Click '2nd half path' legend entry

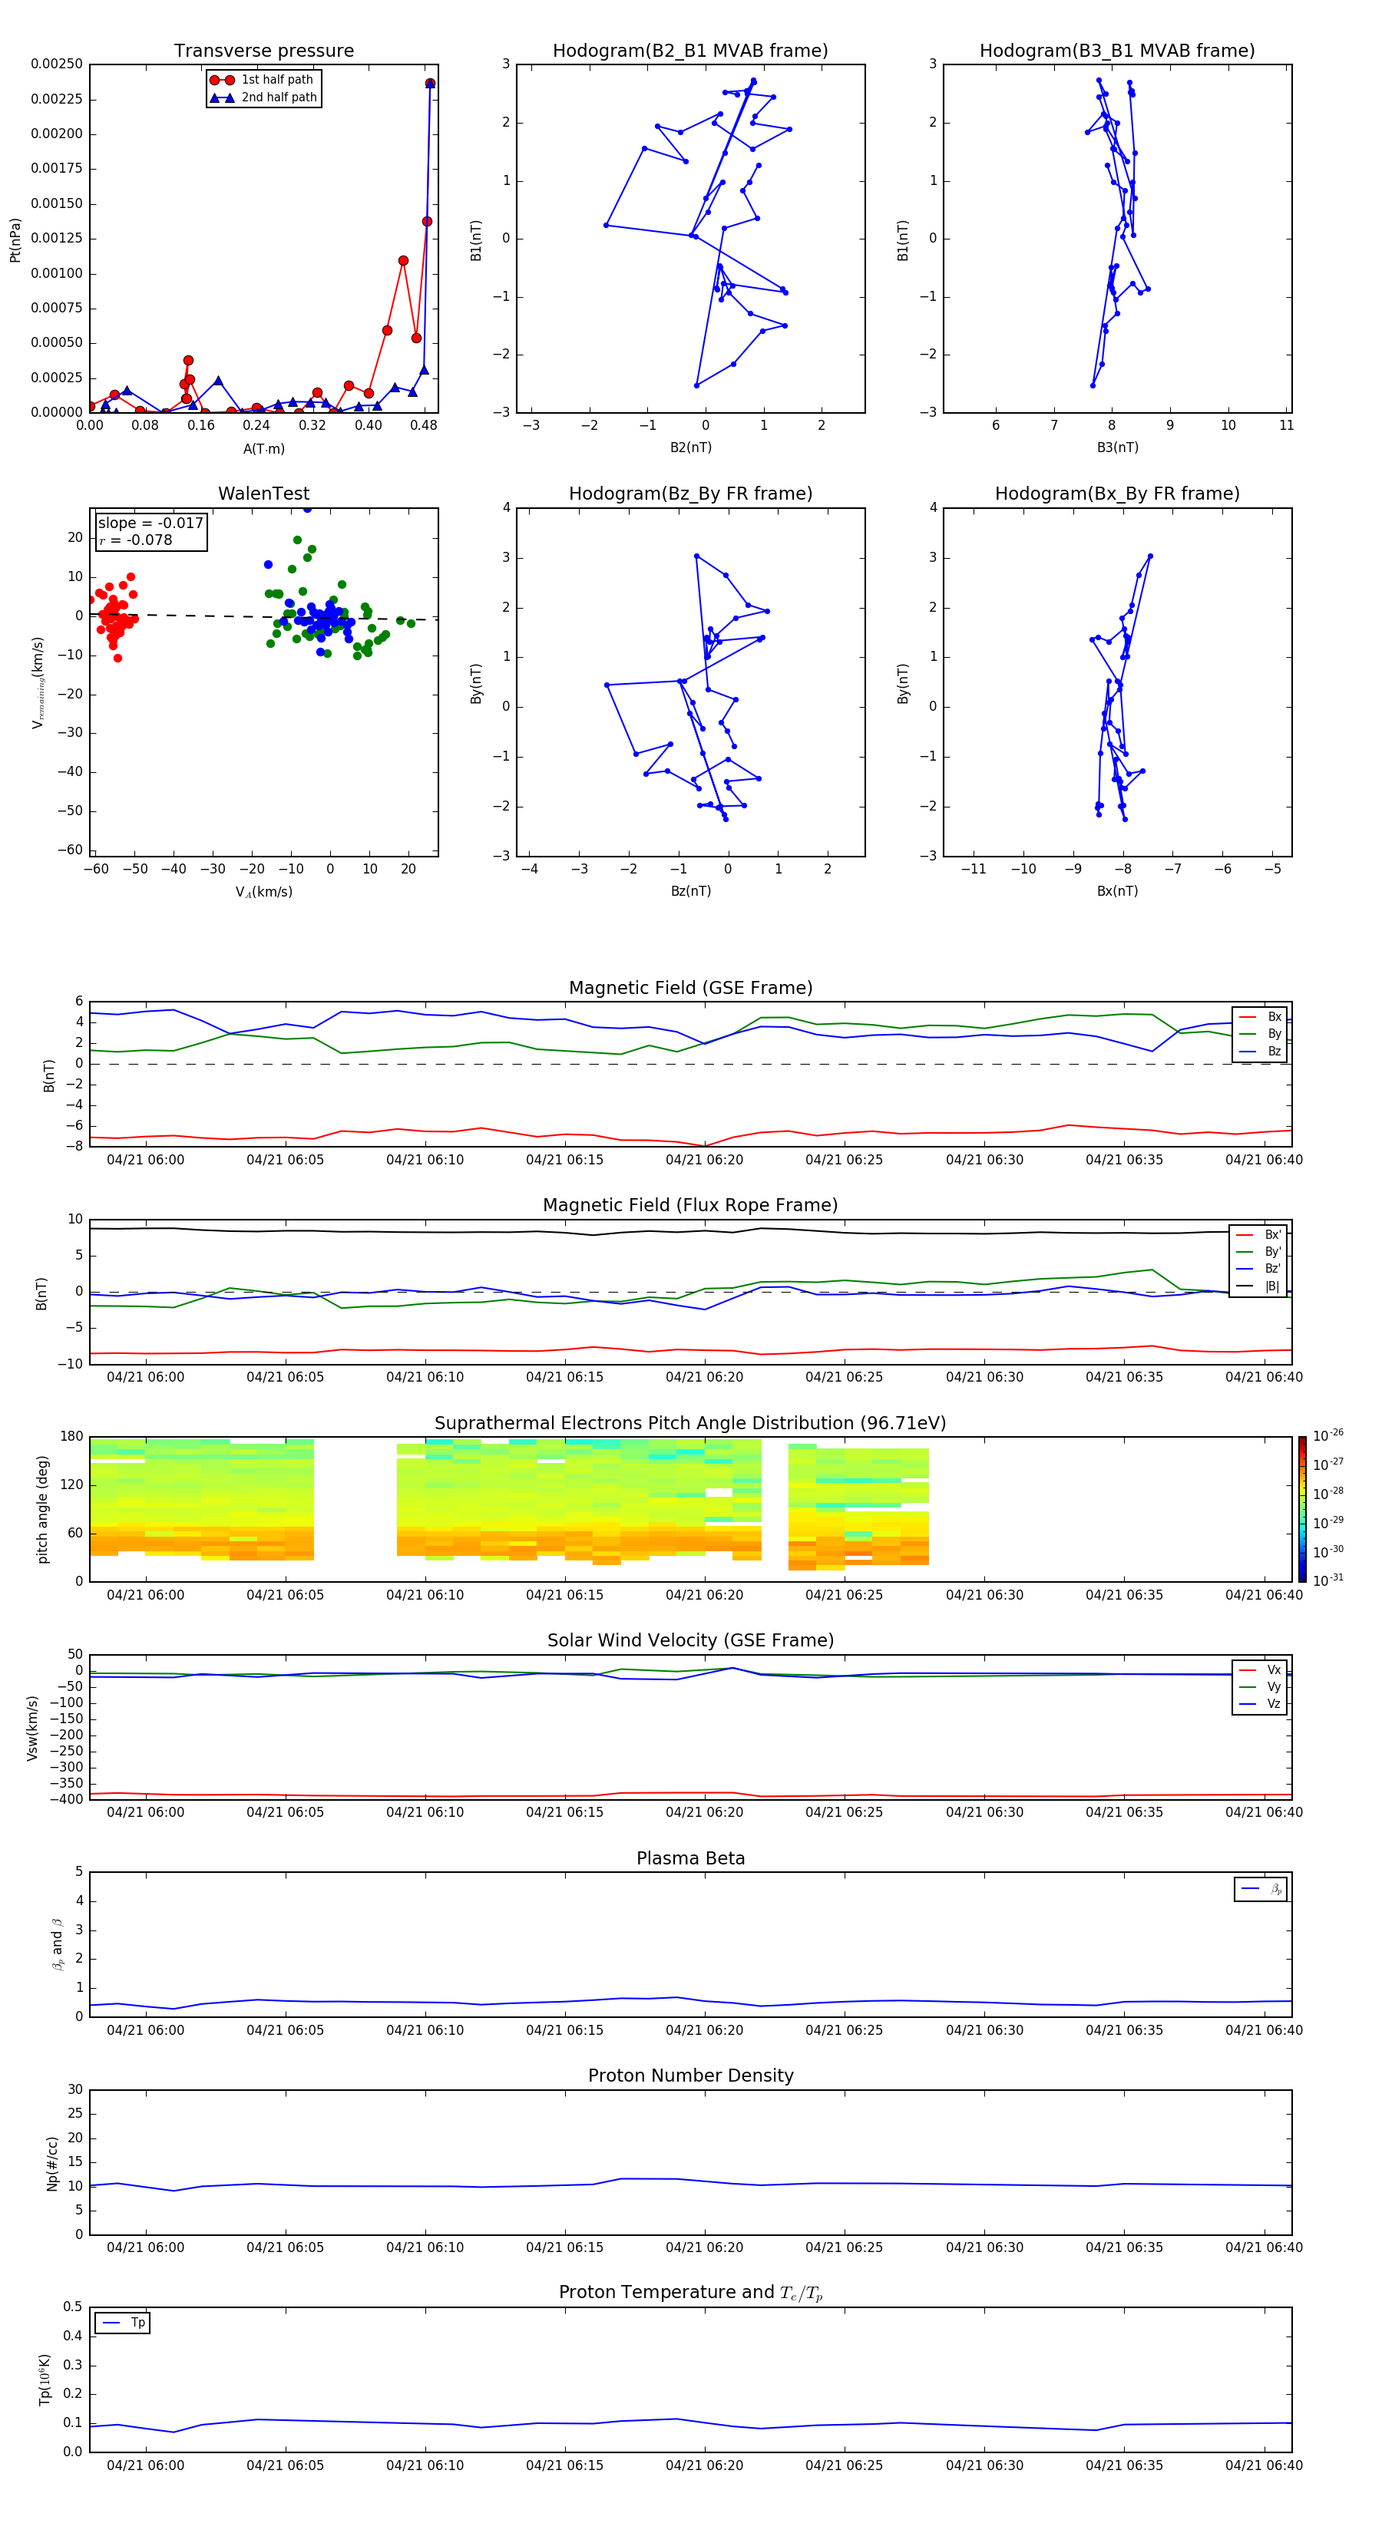click(263, 97)
